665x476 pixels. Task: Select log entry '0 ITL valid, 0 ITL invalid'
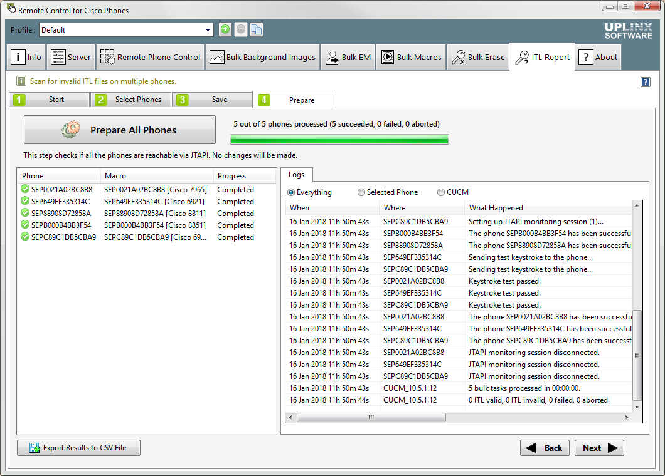point(539,400)
